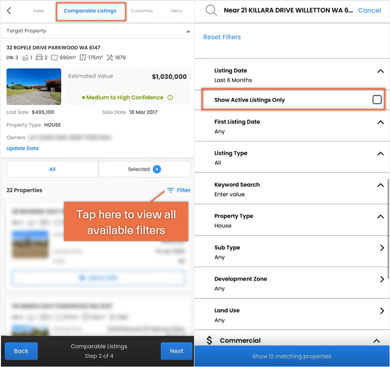Cancel the address search
390x367 pixels.
(x=369, y=10)
